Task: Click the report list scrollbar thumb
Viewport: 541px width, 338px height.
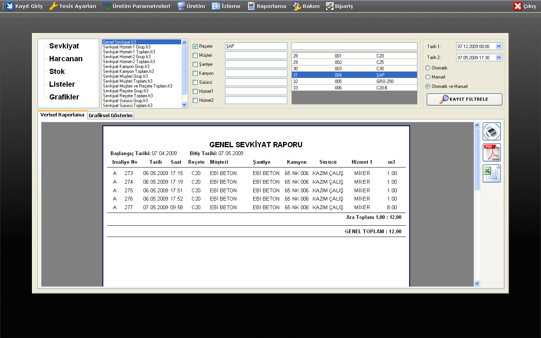Action: point(184,70)
